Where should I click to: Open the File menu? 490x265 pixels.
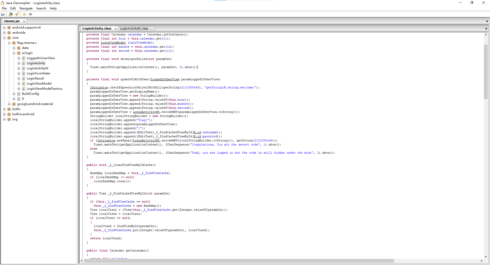click(x=4, y=8)
